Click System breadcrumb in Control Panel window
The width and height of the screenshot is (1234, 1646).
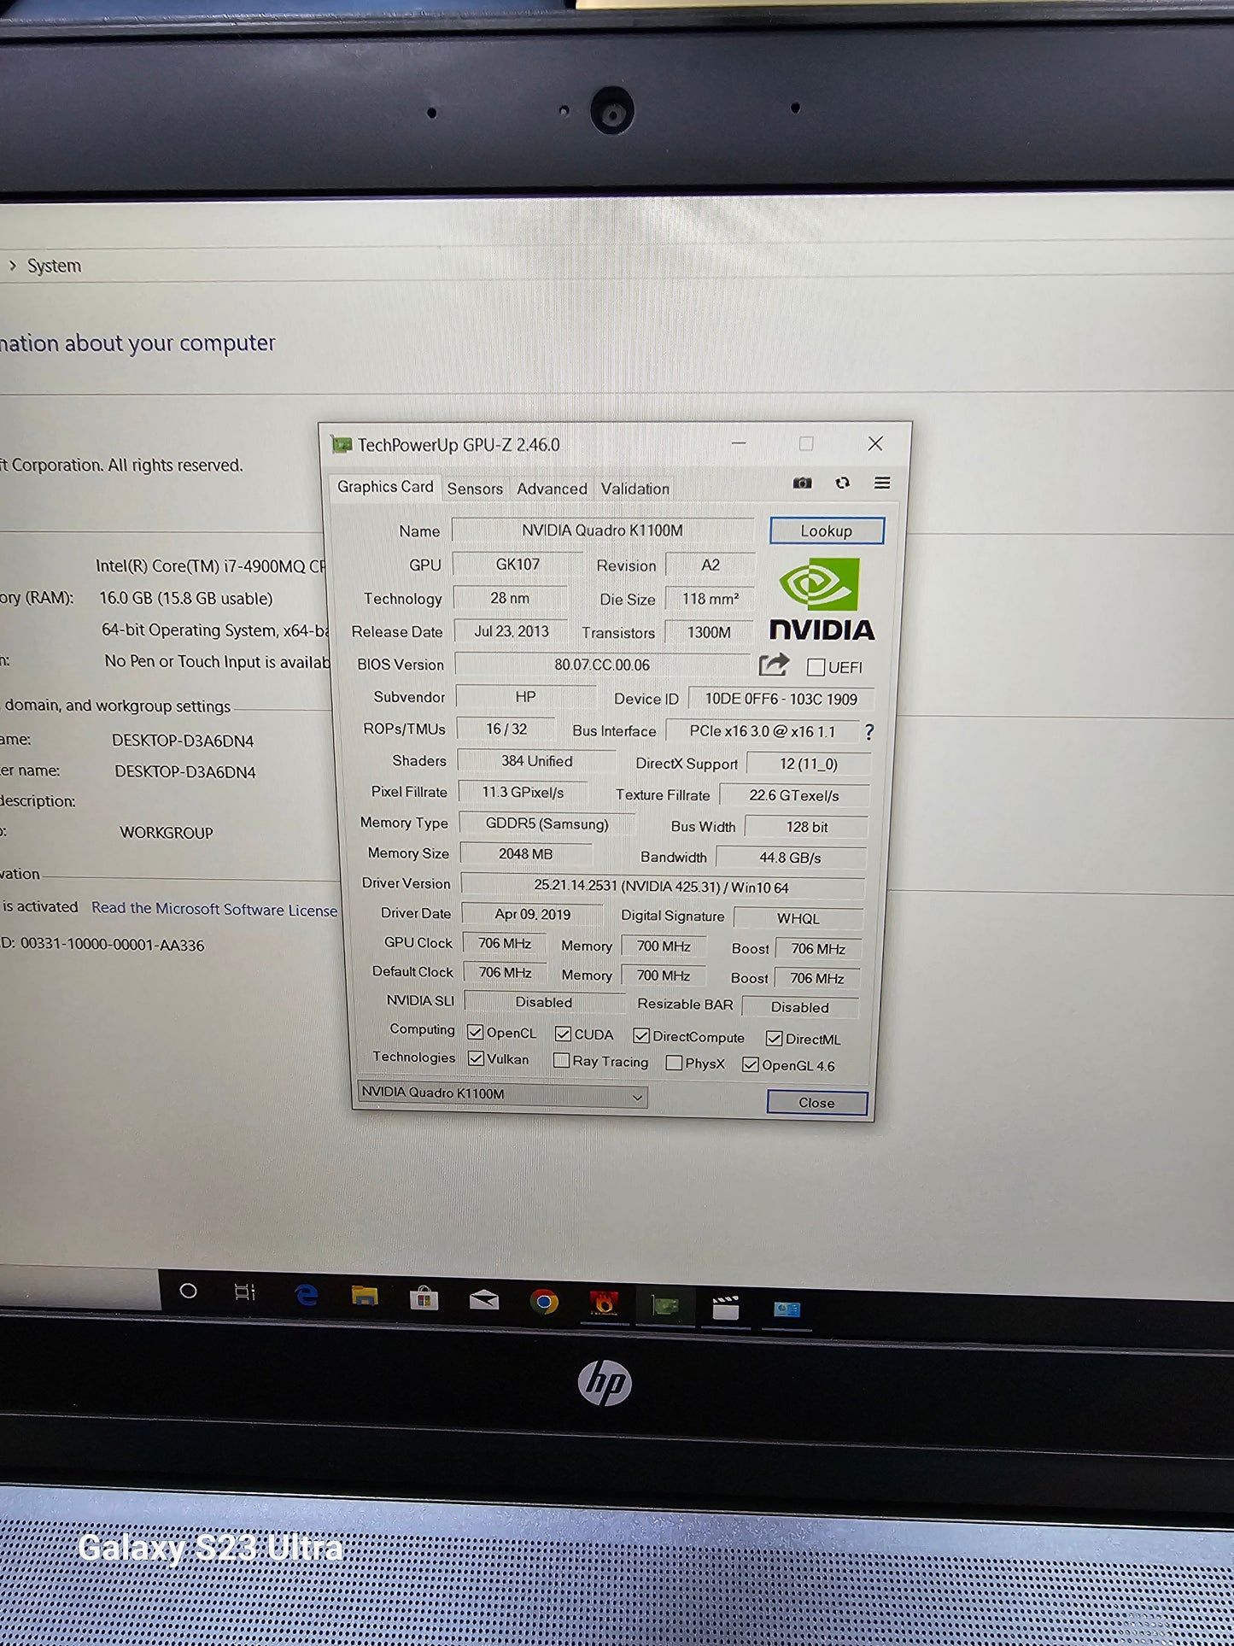[54, 266]
